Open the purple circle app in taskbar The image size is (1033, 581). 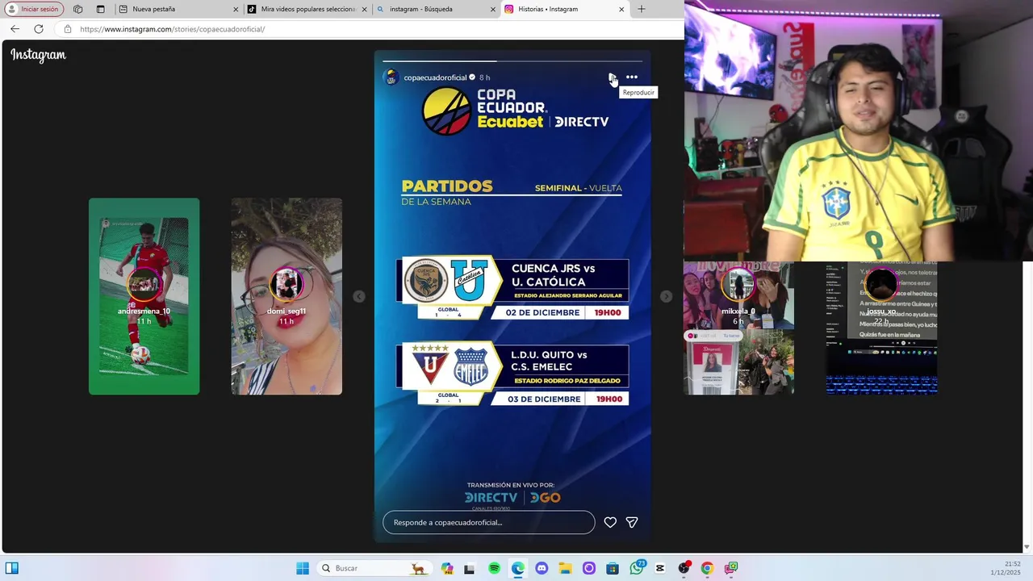(x=589, y=568)
